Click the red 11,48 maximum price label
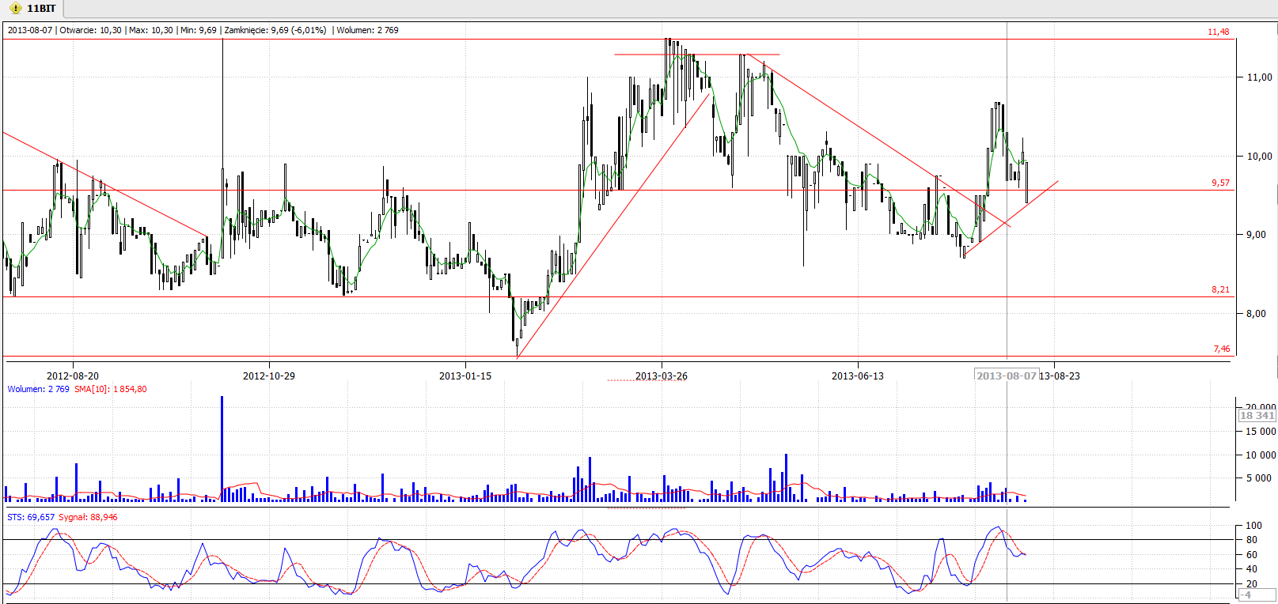The width and height of the screenshot is (1278, 604). coord(1218,32)
